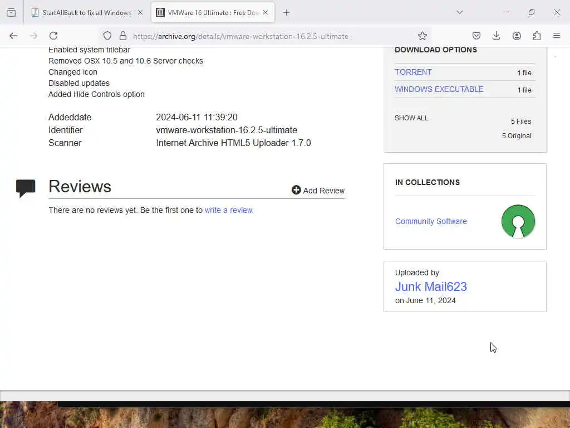Close the StartAllBack tab

point(140,12)
